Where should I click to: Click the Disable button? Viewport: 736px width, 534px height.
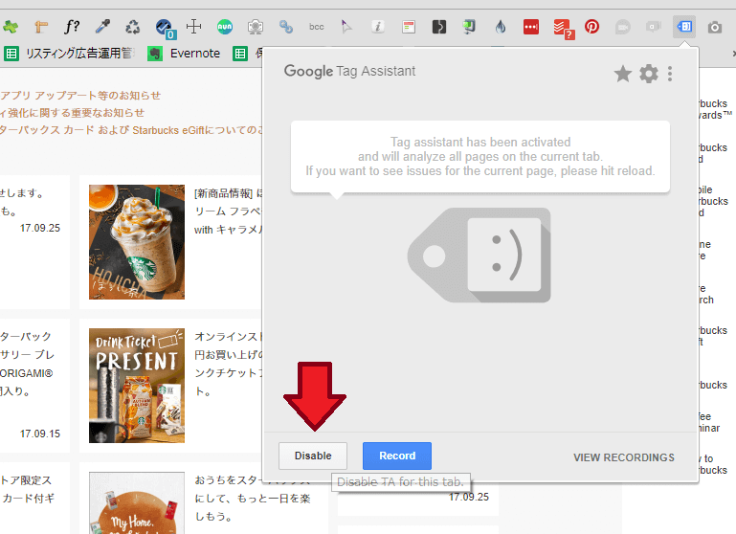coord(313,456)
